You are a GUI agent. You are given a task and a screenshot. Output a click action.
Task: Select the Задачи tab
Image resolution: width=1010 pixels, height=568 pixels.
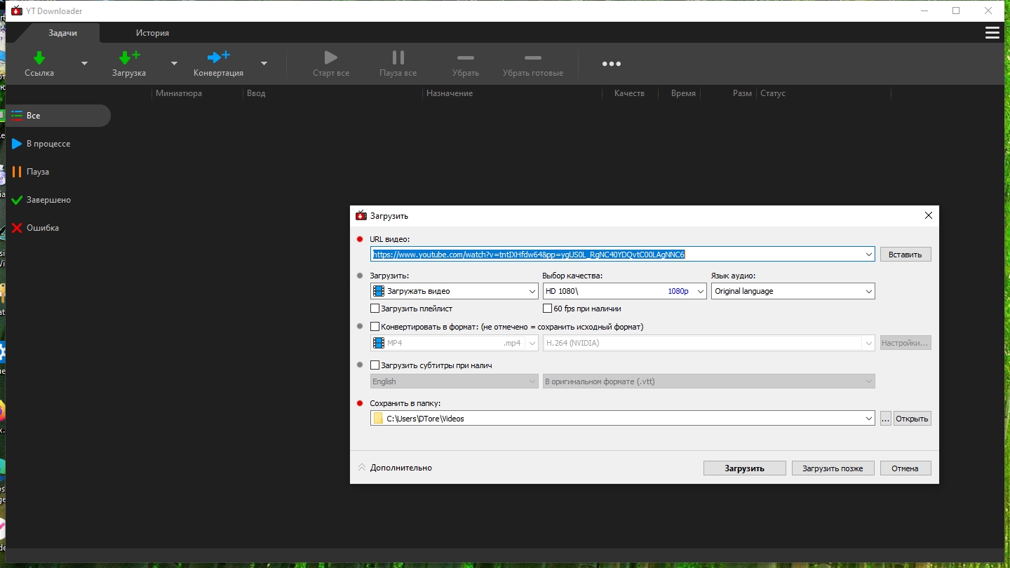(x=62, y=33)
